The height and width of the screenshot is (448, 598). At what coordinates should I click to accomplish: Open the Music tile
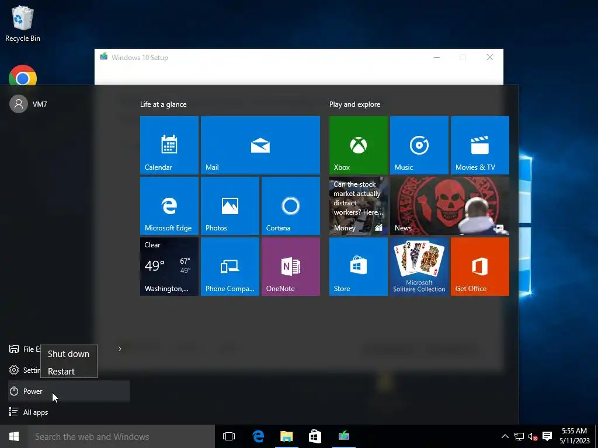pos(419,145)
